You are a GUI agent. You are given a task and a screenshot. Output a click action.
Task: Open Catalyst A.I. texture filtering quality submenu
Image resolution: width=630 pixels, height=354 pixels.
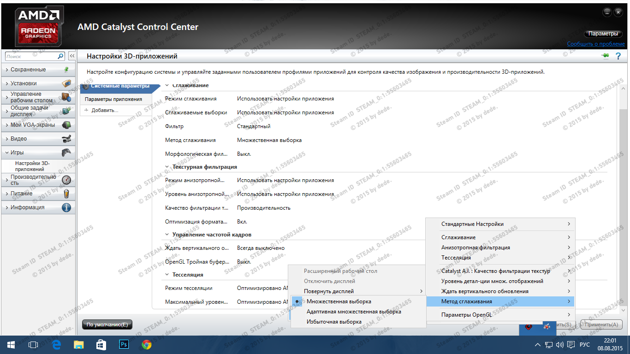[x=500, y=271]
